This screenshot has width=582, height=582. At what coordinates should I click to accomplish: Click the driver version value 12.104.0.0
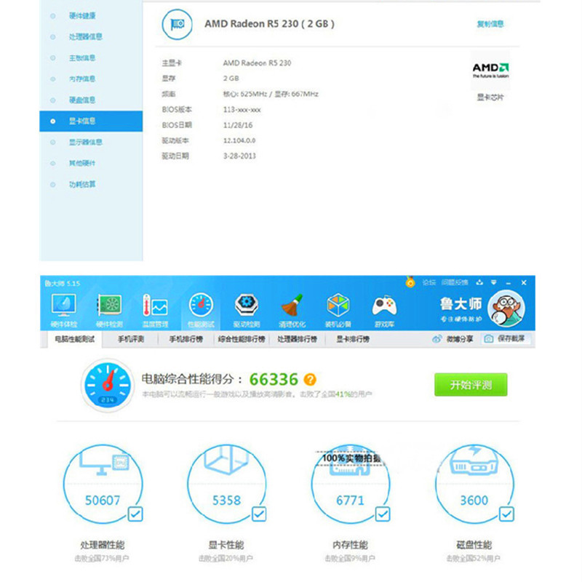(x=239, y=140)
